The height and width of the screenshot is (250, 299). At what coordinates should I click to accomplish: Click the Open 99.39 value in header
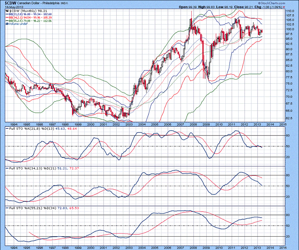point(196,7)
